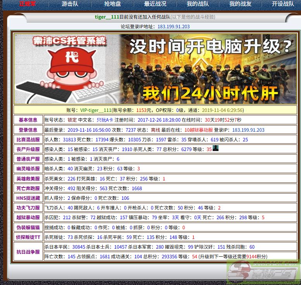Viewport: 301px width, 285px height.
Task: Open the 我的战友 menu item
Action: (x=240, y=4)
